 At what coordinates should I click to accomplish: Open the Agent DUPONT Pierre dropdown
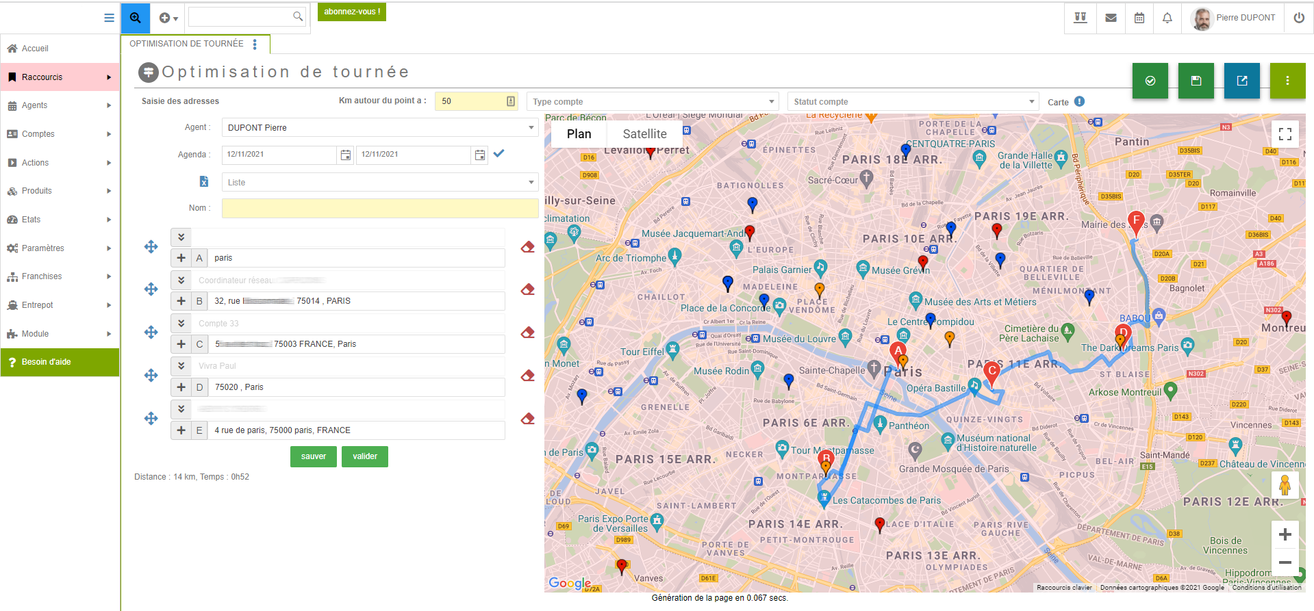pyautogui.click(x=380, y=128)
